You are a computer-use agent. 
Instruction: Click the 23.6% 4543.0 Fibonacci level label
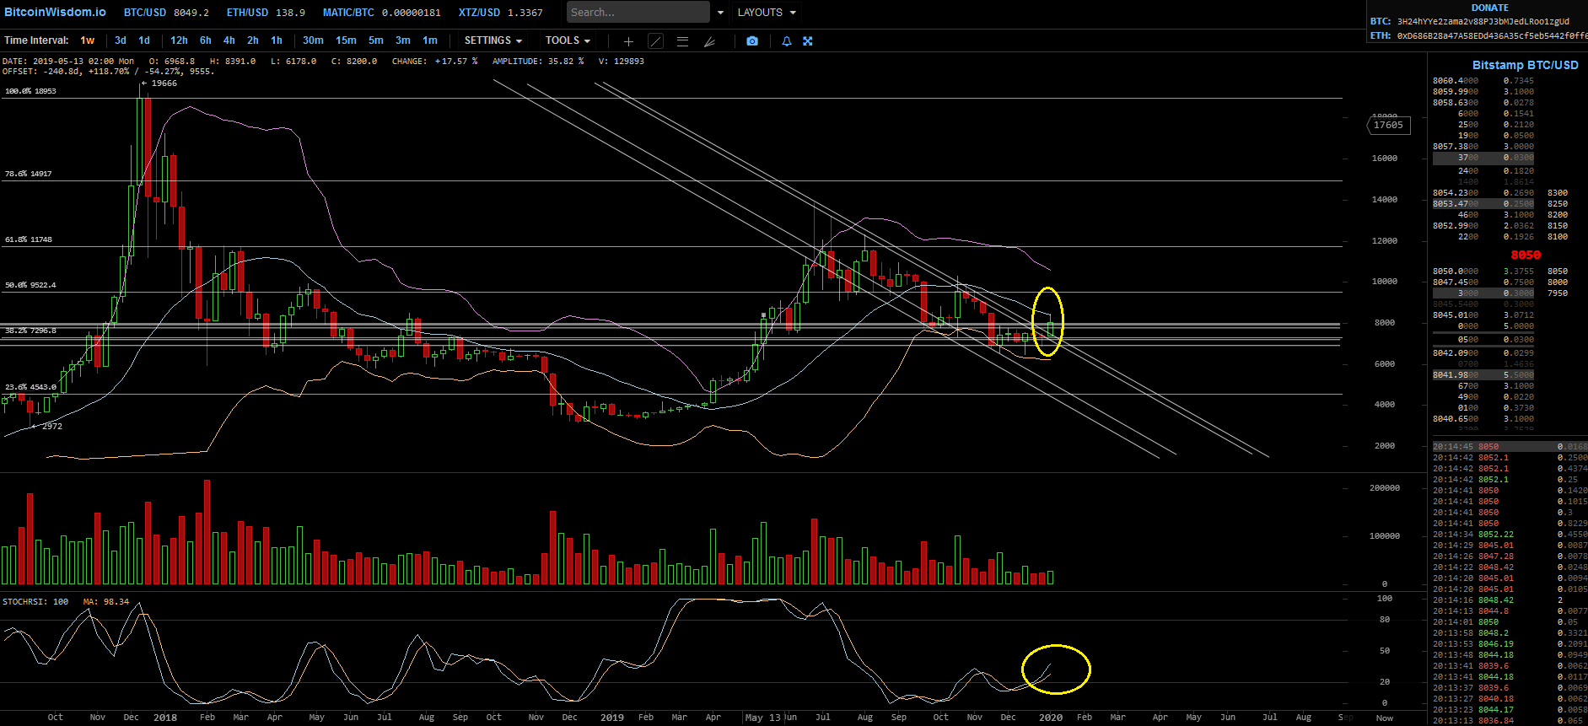(x=30, y=387)
